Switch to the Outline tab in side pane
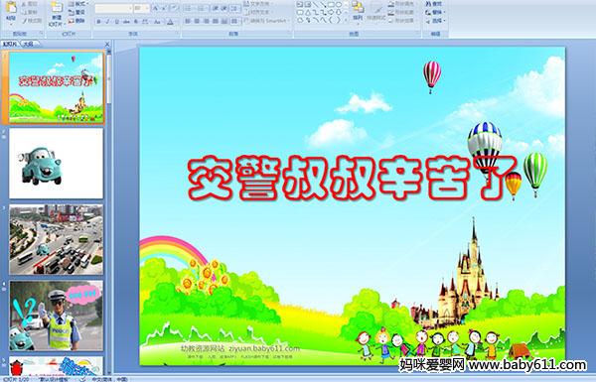This screenshot has height=382, width=596. [28, 44]
